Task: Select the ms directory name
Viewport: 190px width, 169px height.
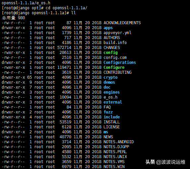Action: click(x=106, y=132)
